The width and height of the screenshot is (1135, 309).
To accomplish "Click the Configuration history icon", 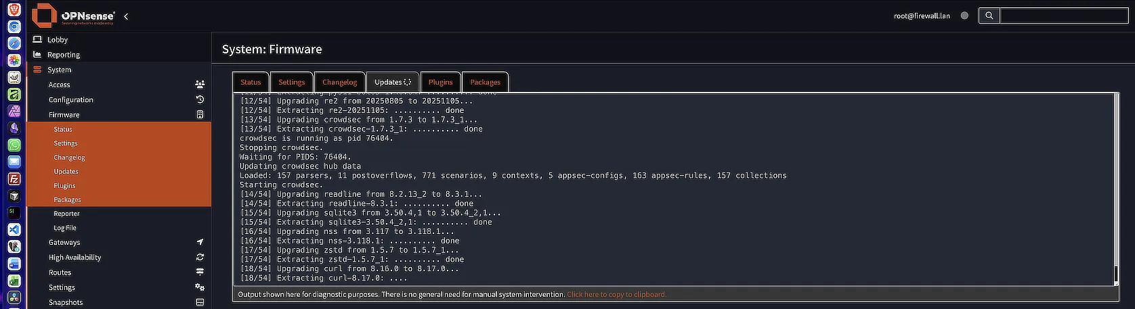I will coord(200,99).
